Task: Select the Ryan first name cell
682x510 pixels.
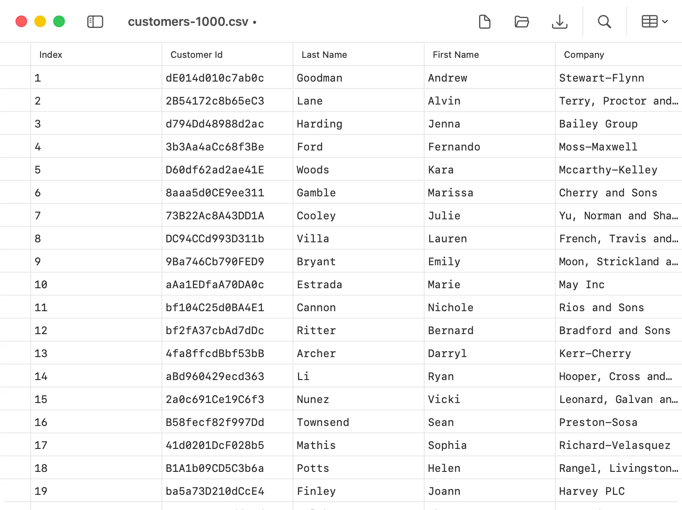Action: pos(490,376)
